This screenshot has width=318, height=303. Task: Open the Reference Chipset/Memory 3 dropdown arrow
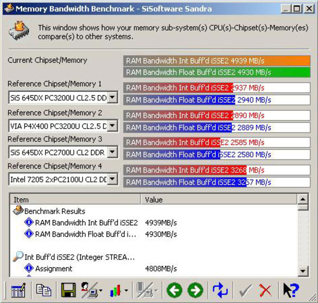pyautogui.click(x=112, y=152)
